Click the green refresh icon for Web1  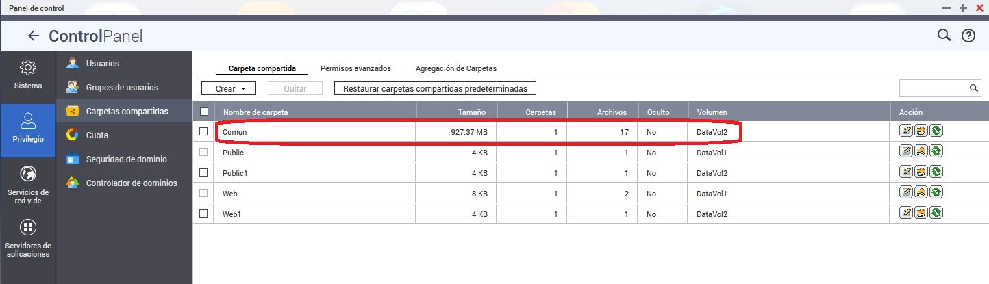[x=936, y=214]
